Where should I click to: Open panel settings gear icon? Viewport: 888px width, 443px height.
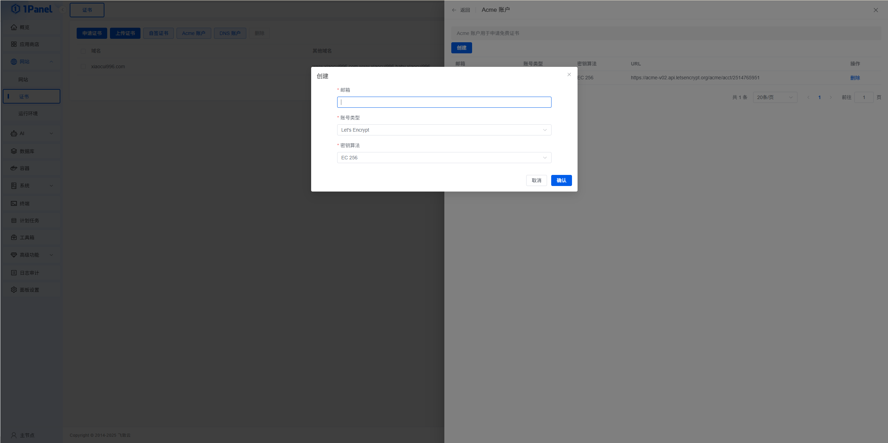pos(14,290)
